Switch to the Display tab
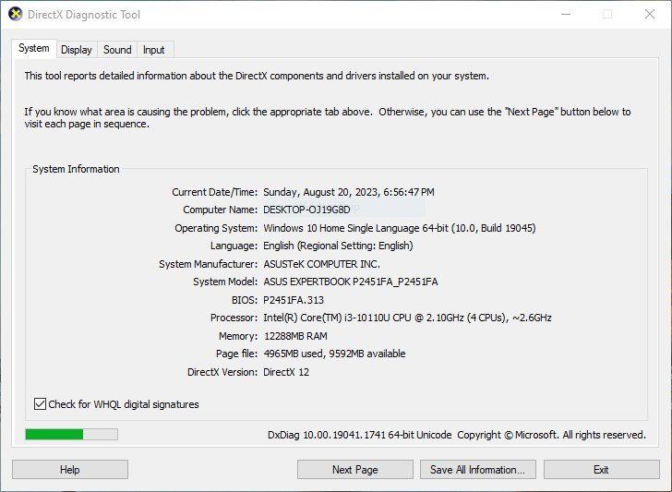The image size is (672, 492). pos(77,50)
